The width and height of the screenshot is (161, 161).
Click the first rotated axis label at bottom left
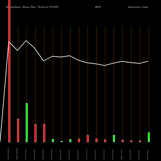8,154
